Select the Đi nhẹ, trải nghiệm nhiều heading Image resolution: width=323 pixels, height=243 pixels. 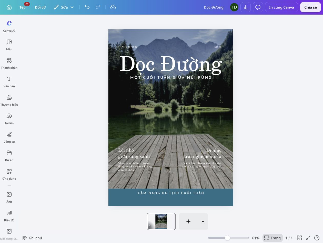pos(203,153)
